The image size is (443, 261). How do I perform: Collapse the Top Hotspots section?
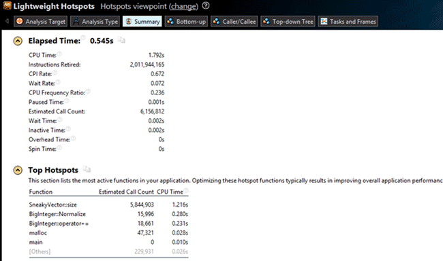[x=18, y=170]
